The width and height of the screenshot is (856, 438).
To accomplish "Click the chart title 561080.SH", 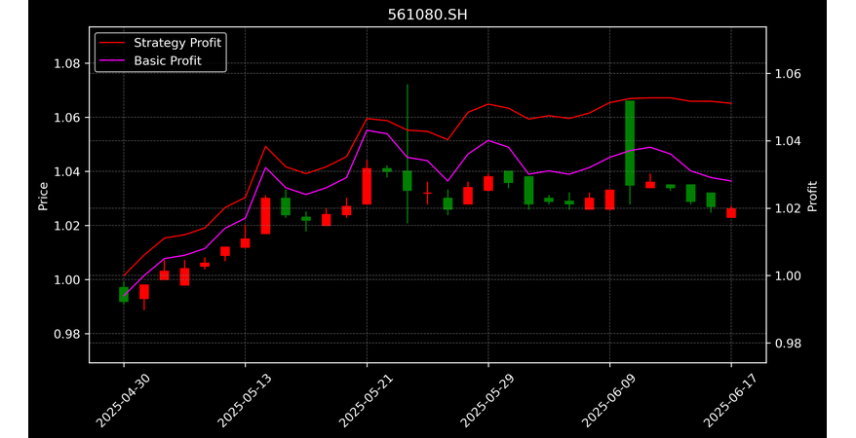I will coord(427,15).
